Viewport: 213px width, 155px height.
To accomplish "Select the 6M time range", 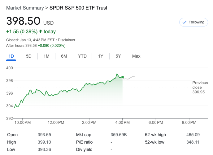I will point(64,56).
